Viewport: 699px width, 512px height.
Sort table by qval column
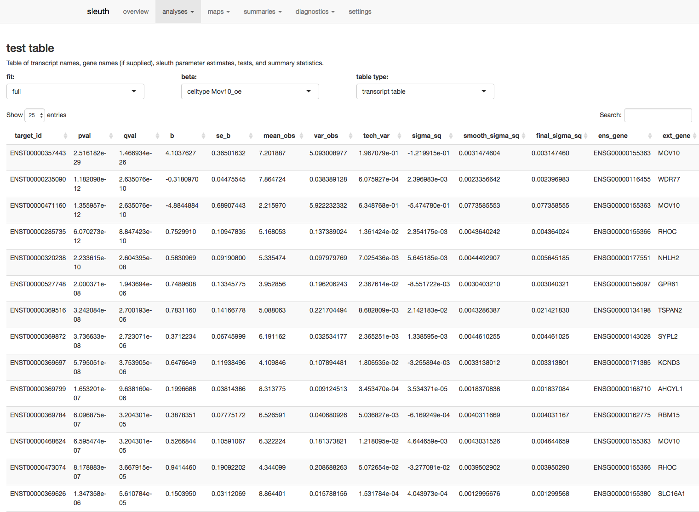click(138, 136)
